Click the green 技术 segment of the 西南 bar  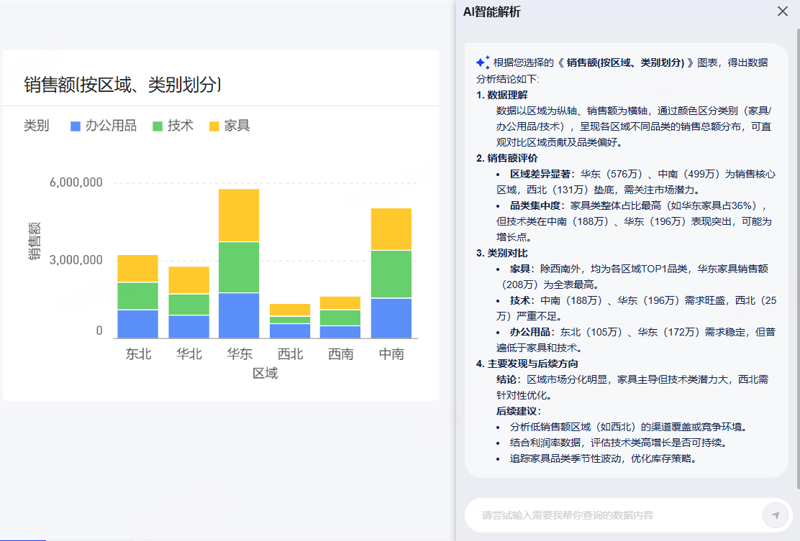click(340, 318)
